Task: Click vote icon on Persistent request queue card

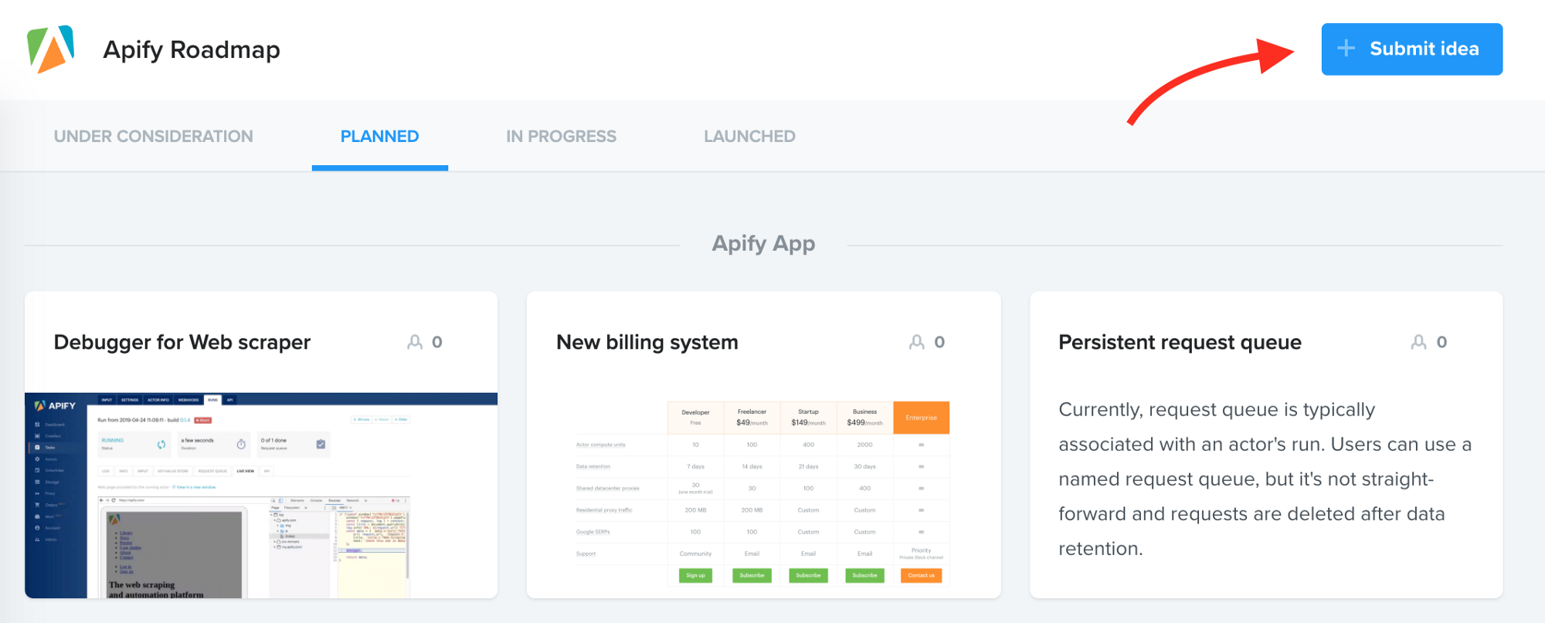Action: point(1419,342)
